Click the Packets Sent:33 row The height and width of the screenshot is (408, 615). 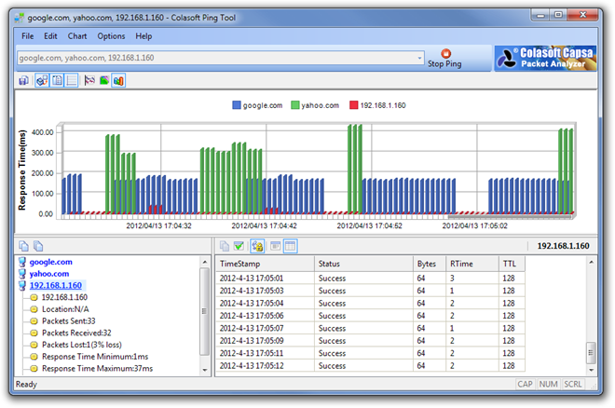pos(69,321)
